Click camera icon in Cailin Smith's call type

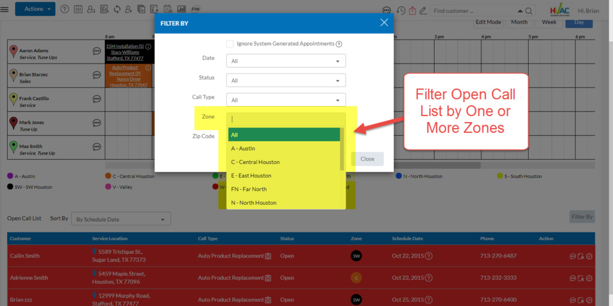(268, 256)
